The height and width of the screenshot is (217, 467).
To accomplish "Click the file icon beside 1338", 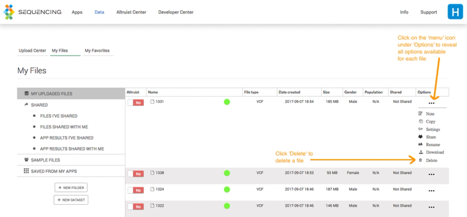I will click(x=152, y=173).
